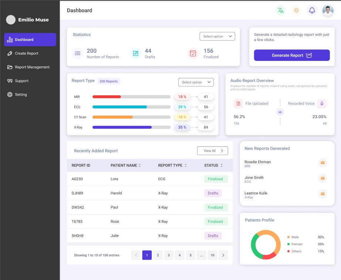Toggle light mode sun icon
Viewport: 341px width, 280px height.
point(296,10)
